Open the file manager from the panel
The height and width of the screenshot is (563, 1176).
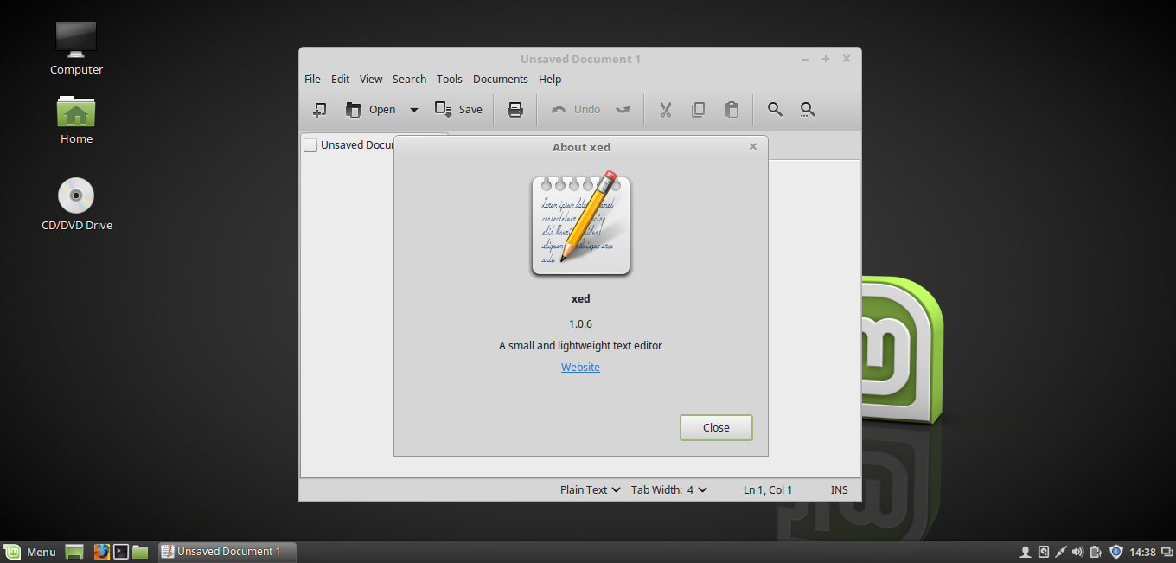point(140,552)
